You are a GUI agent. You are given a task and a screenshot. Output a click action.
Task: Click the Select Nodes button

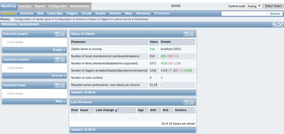[273, 6]
